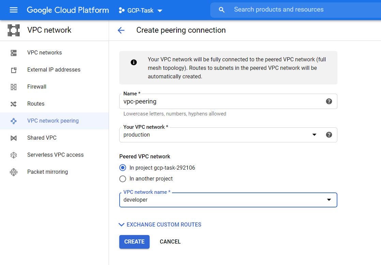Image resolution: width=381 pixels, height=265 pixels.
Task: Click the Firewall sidebar icon
Action: 14,87
